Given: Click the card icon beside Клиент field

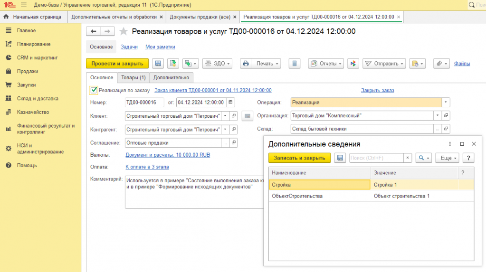Looking at the screenshot, I should (247, 116).
